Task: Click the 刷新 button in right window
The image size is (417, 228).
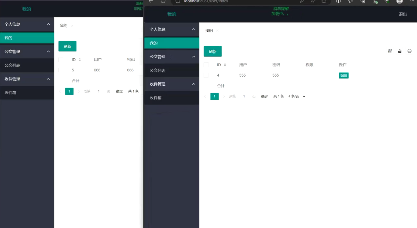Action: click(x=213, y=51)
